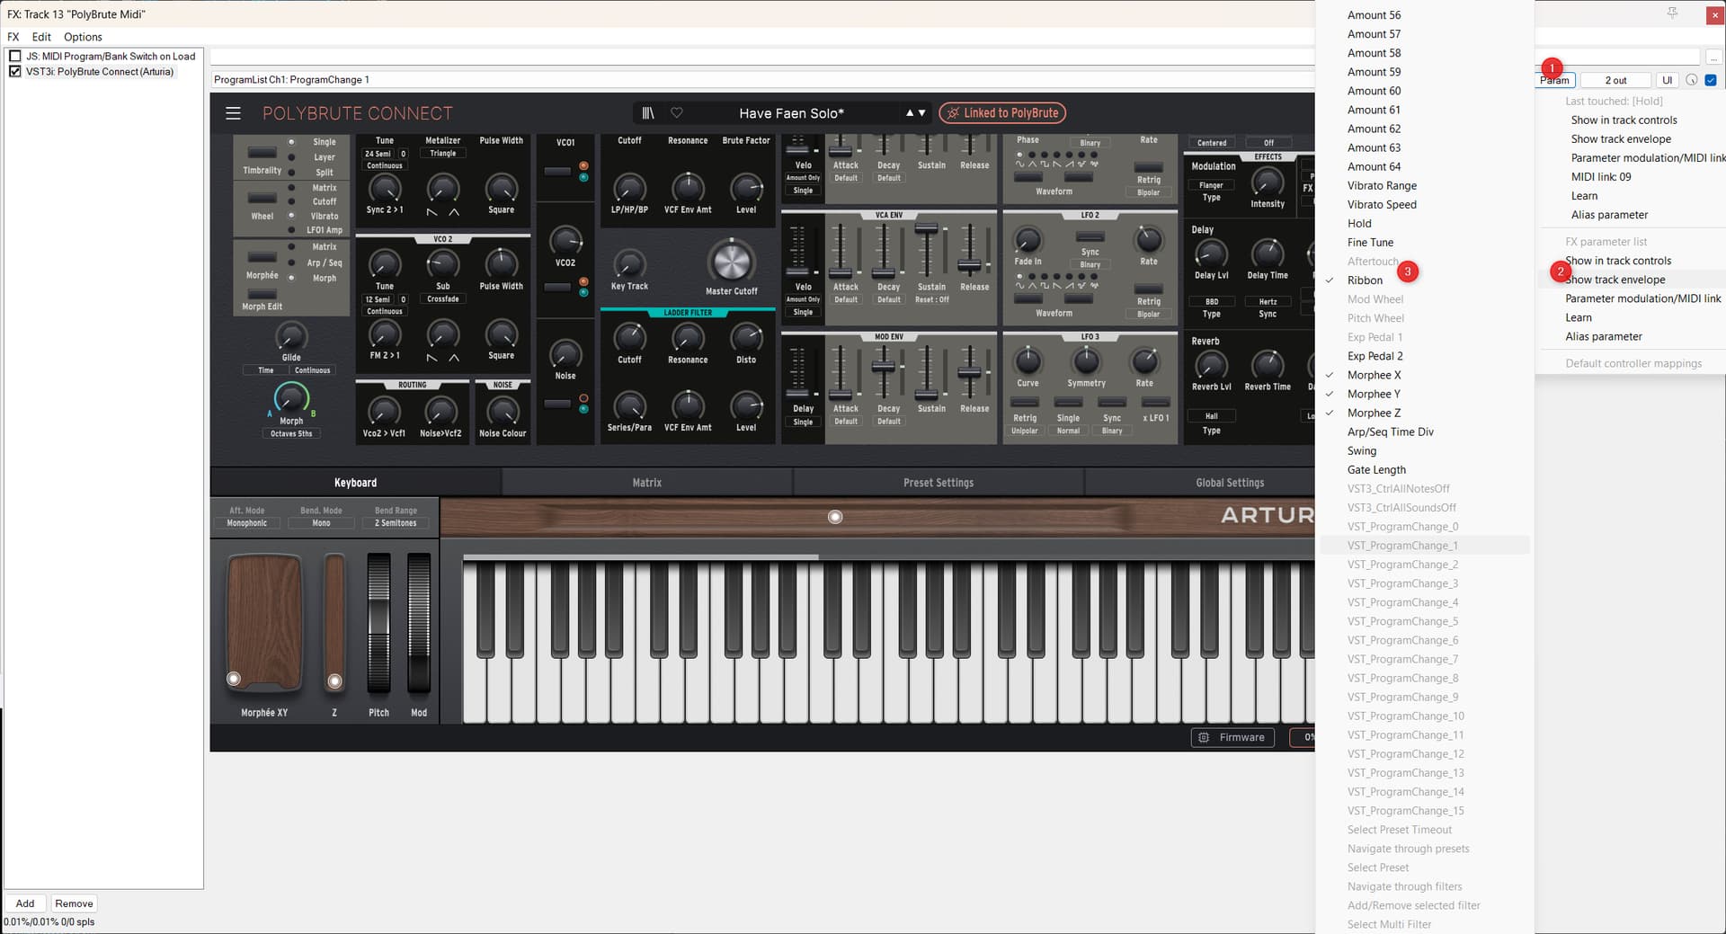The height and width of the screenshot is (934, 1726).
Task: Click the wet/dry mix knob next to UI
Action: tap(1691, 80)
